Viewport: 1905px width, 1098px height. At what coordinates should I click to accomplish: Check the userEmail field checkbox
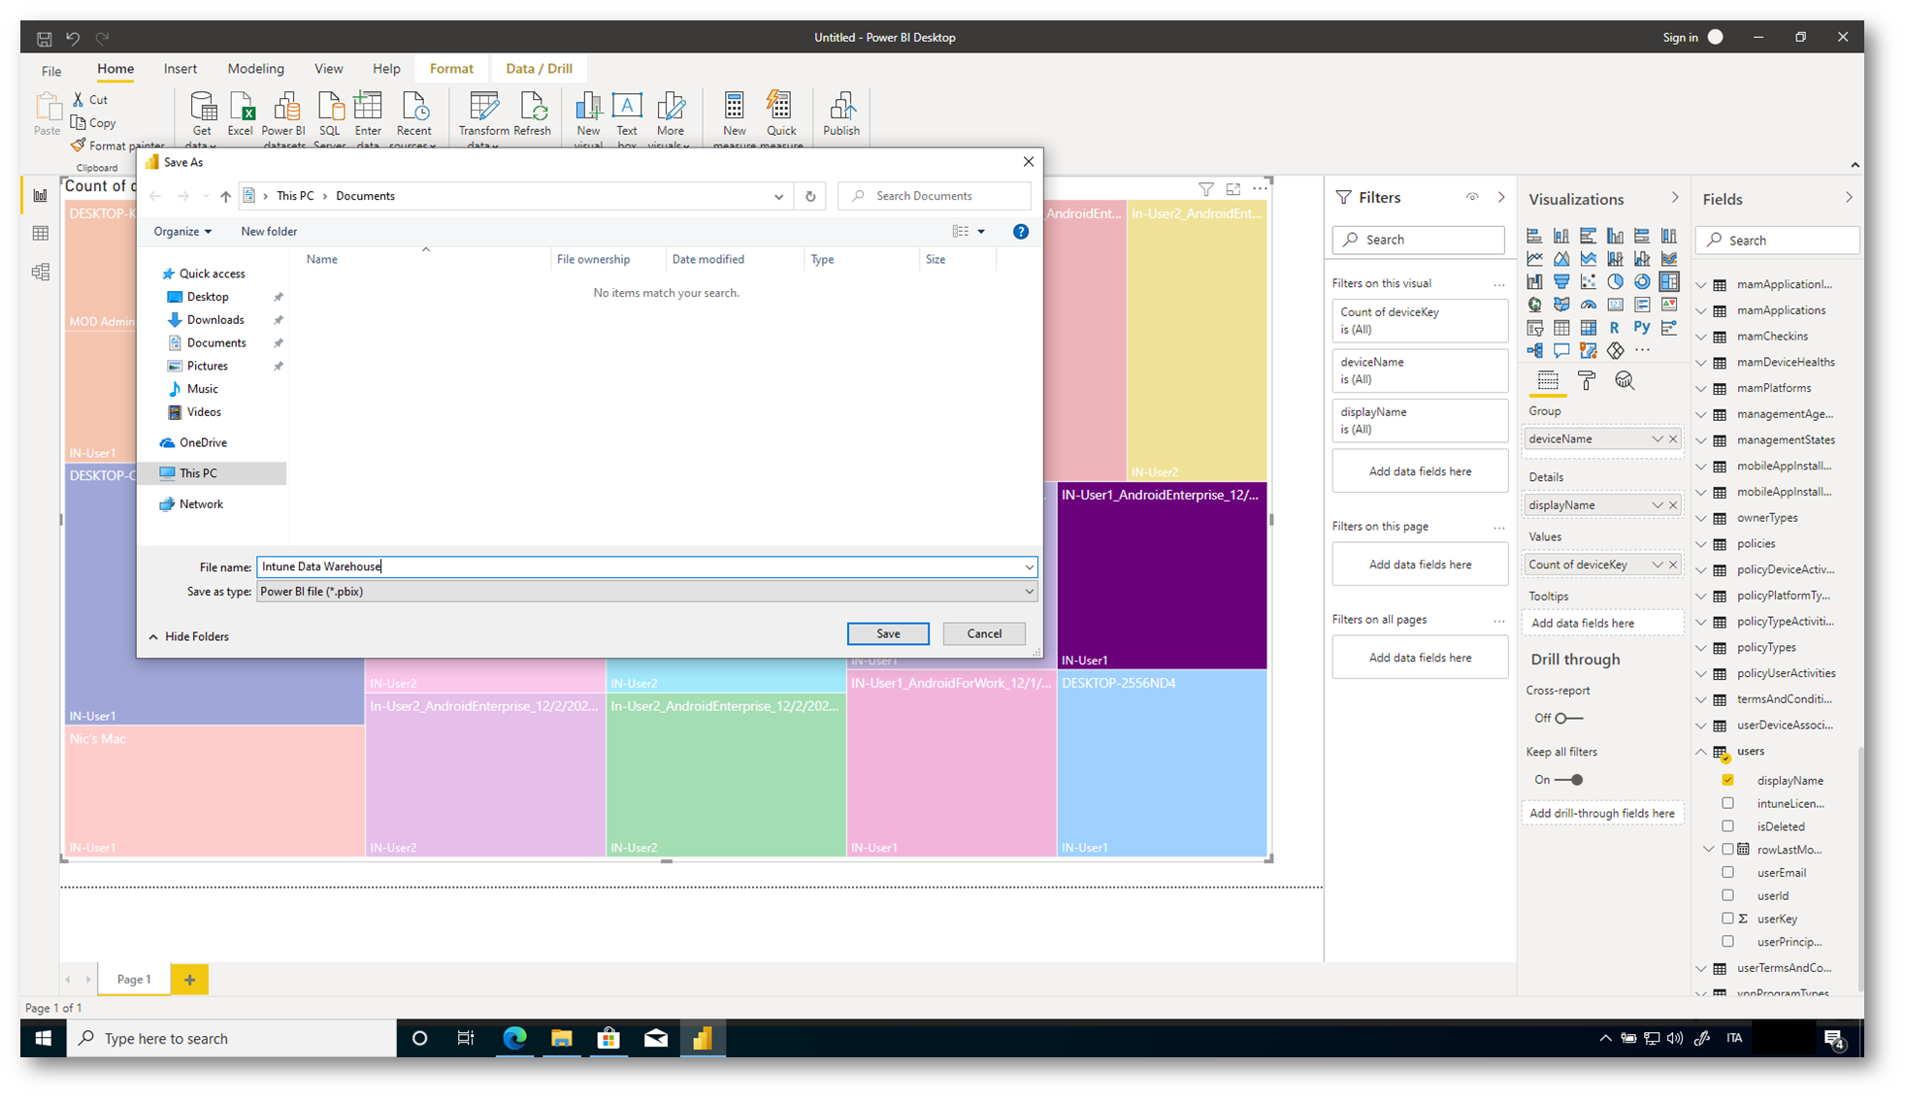pos(1727,872)
